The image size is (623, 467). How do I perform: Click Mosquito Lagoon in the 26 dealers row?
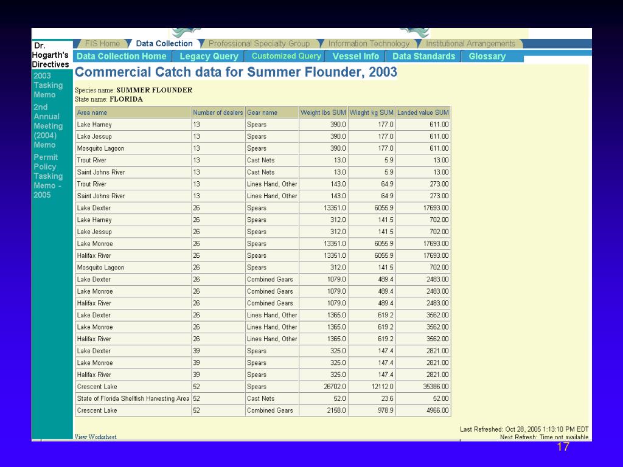(x=133, y=268)
